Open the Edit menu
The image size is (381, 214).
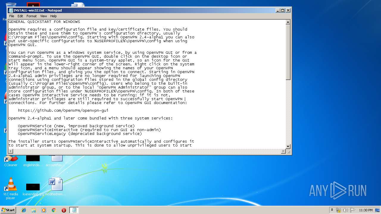pyautogui.click(x=20, y=16)
